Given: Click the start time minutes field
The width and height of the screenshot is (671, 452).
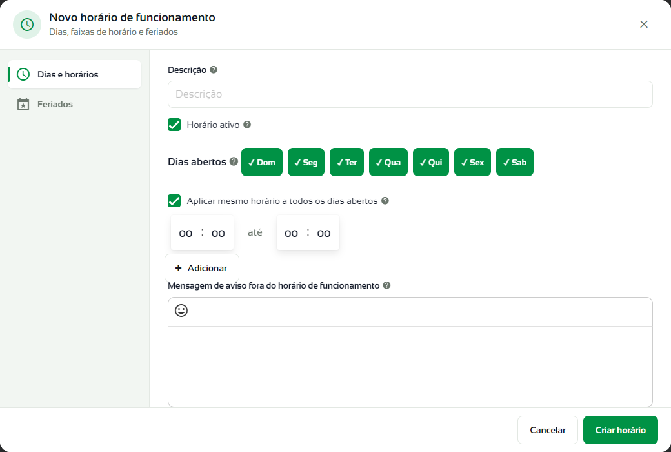Looking at the screenshot, I should [218, 233].
